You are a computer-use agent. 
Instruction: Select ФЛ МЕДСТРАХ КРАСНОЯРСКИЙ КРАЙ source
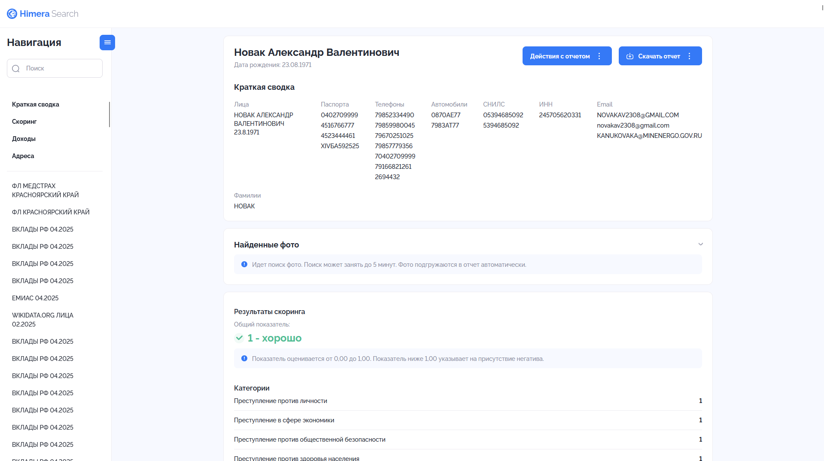46,190
